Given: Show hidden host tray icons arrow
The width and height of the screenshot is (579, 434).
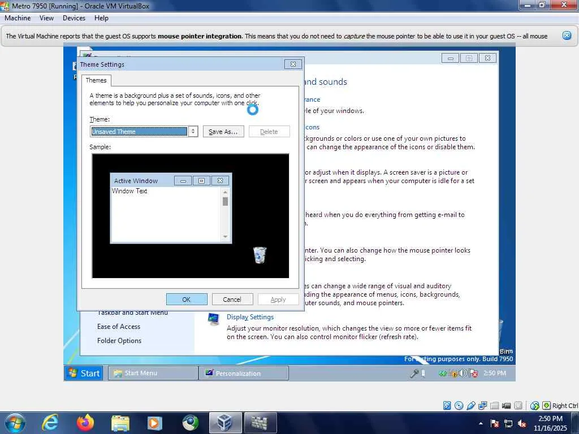Looking at the screenshot, I should point(481,424).
